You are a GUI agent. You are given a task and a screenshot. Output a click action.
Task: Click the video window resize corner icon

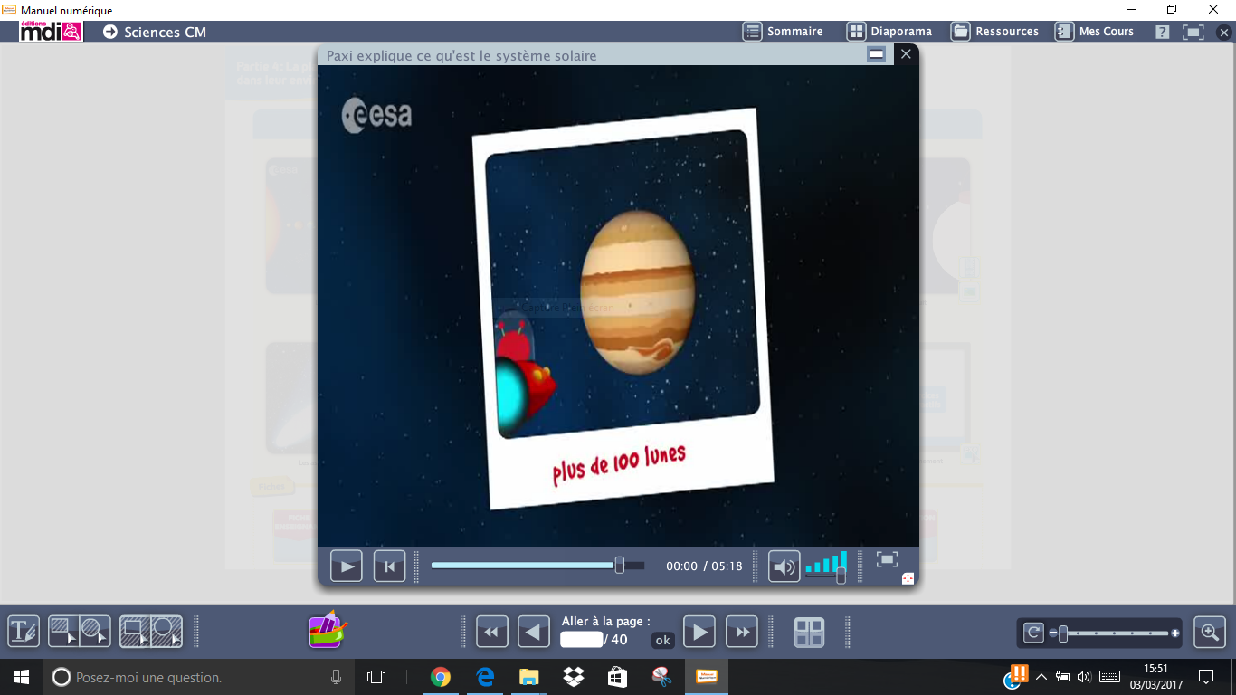coord(908,578)
